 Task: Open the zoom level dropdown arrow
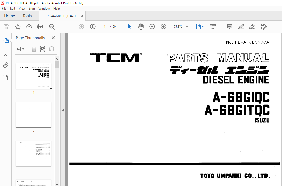pyautogui.click(x=187, y=27)
